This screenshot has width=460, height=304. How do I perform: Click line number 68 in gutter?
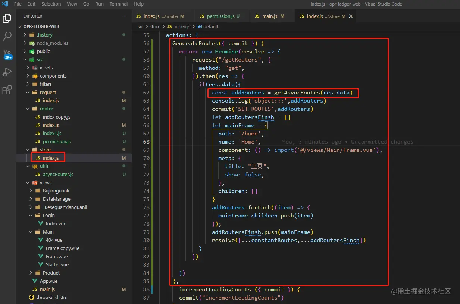pos(146,142)
